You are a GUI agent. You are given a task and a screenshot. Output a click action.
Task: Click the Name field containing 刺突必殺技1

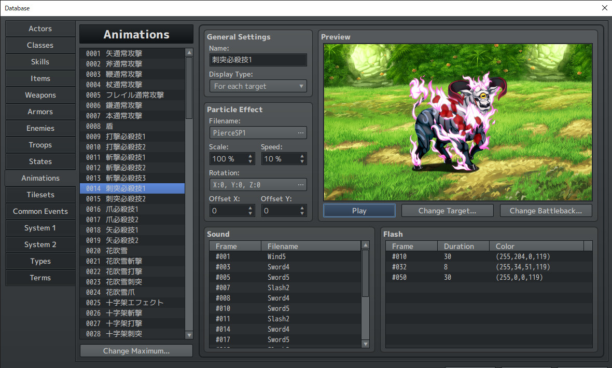[x=258, y=60]
